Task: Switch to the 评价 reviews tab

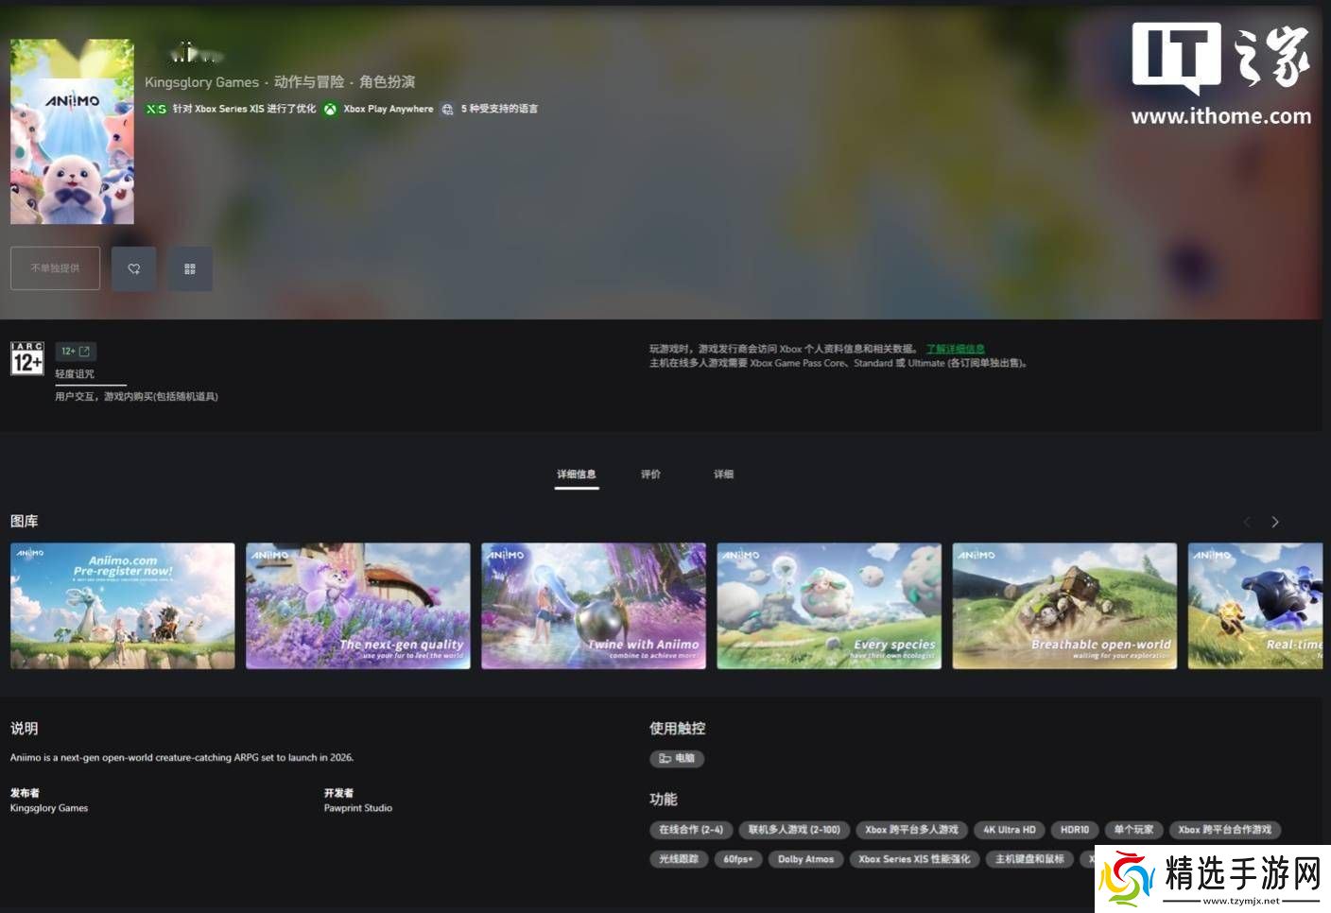Action: (x=650, y=474)
